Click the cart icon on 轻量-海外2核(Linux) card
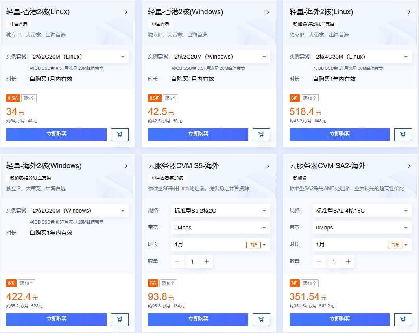Viewport: 419px width, 333px height. [403, 134]
